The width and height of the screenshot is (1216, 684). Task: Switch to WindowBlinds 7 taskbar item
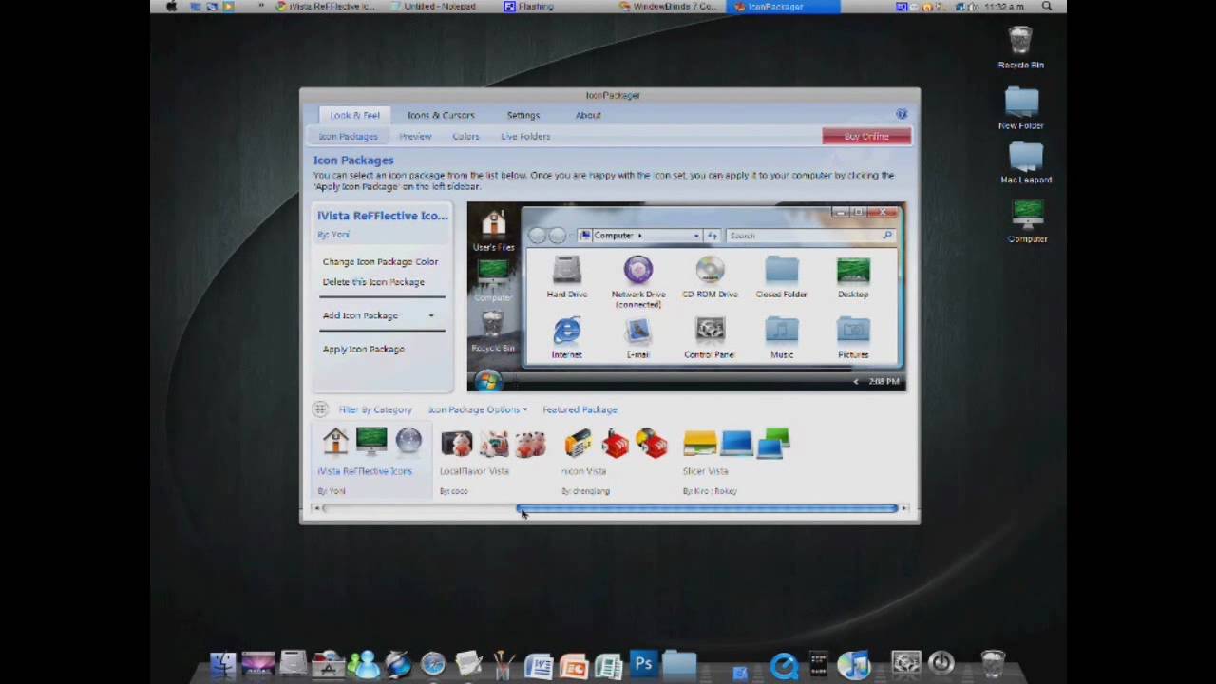tap(668, 6)
